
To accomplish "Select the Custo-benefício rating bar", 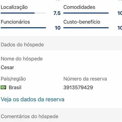I will pos(86,28).
